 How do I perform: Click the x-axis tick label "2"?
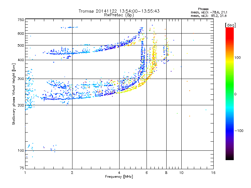[x=72, y=173]
